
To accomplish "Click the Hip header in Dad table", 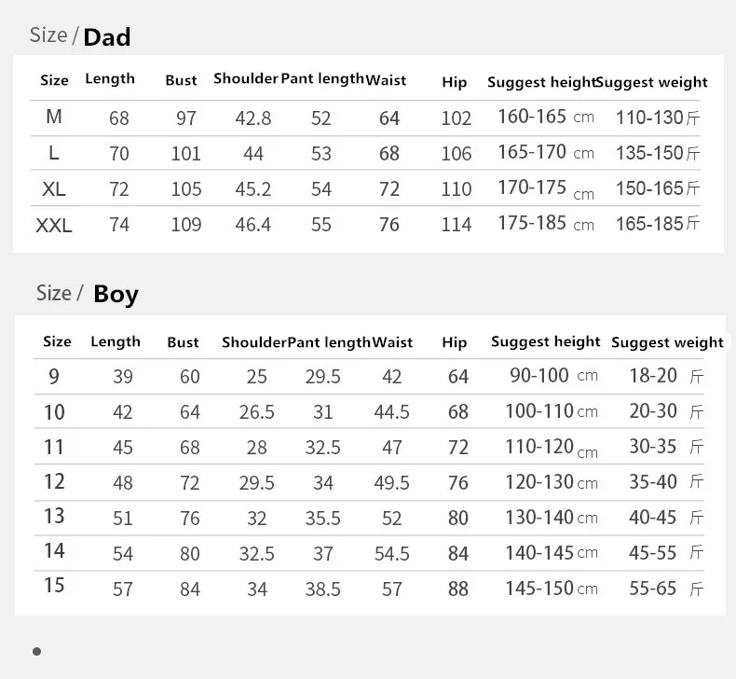I will click(x=455, y=82).
